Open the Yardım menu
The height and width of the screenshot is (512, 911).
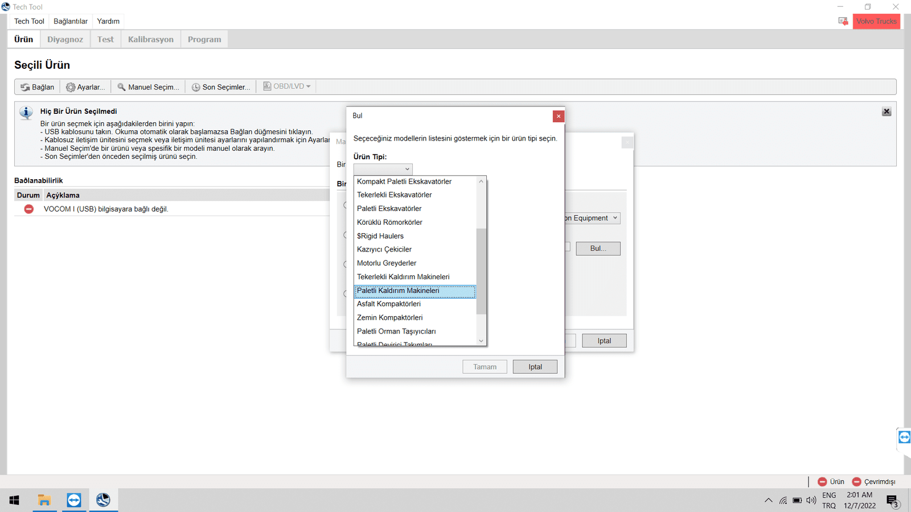click(108, 22)
